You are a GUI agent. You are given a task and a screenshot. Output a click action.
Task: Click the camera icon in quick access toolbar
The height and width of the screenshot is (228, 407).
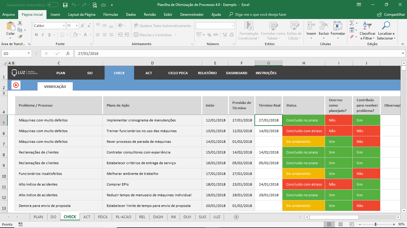[x=103, y=5]
